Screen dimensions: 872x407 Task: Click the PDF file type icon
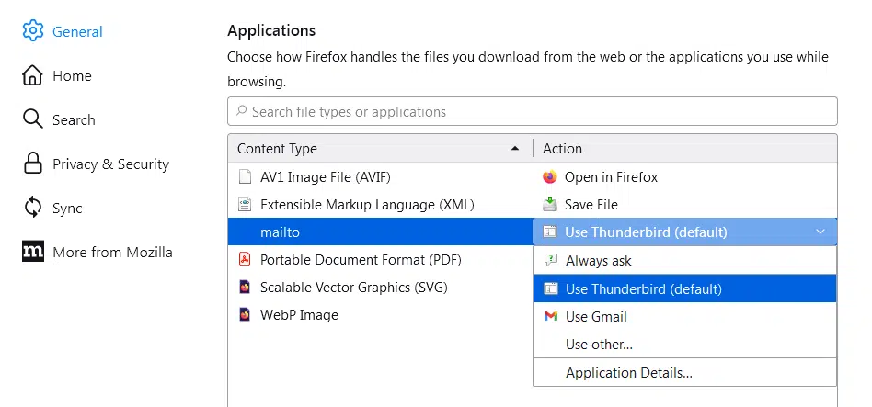point(245,260)
